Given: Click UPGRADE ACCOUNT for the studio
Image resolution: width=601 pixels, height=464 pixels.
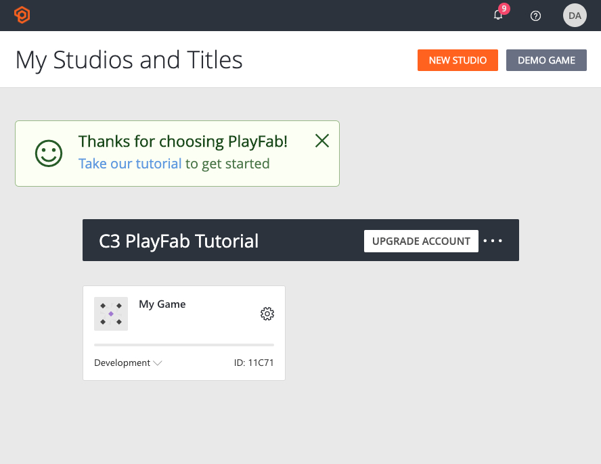Looking at the screenshot, I should (x=421, y=241).
